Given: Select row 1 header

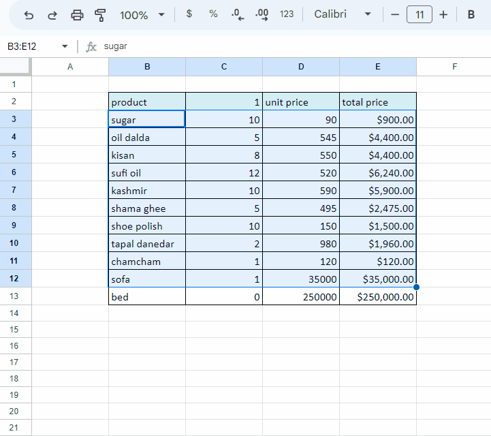Looking at the screenshot, I should point(16,84).
